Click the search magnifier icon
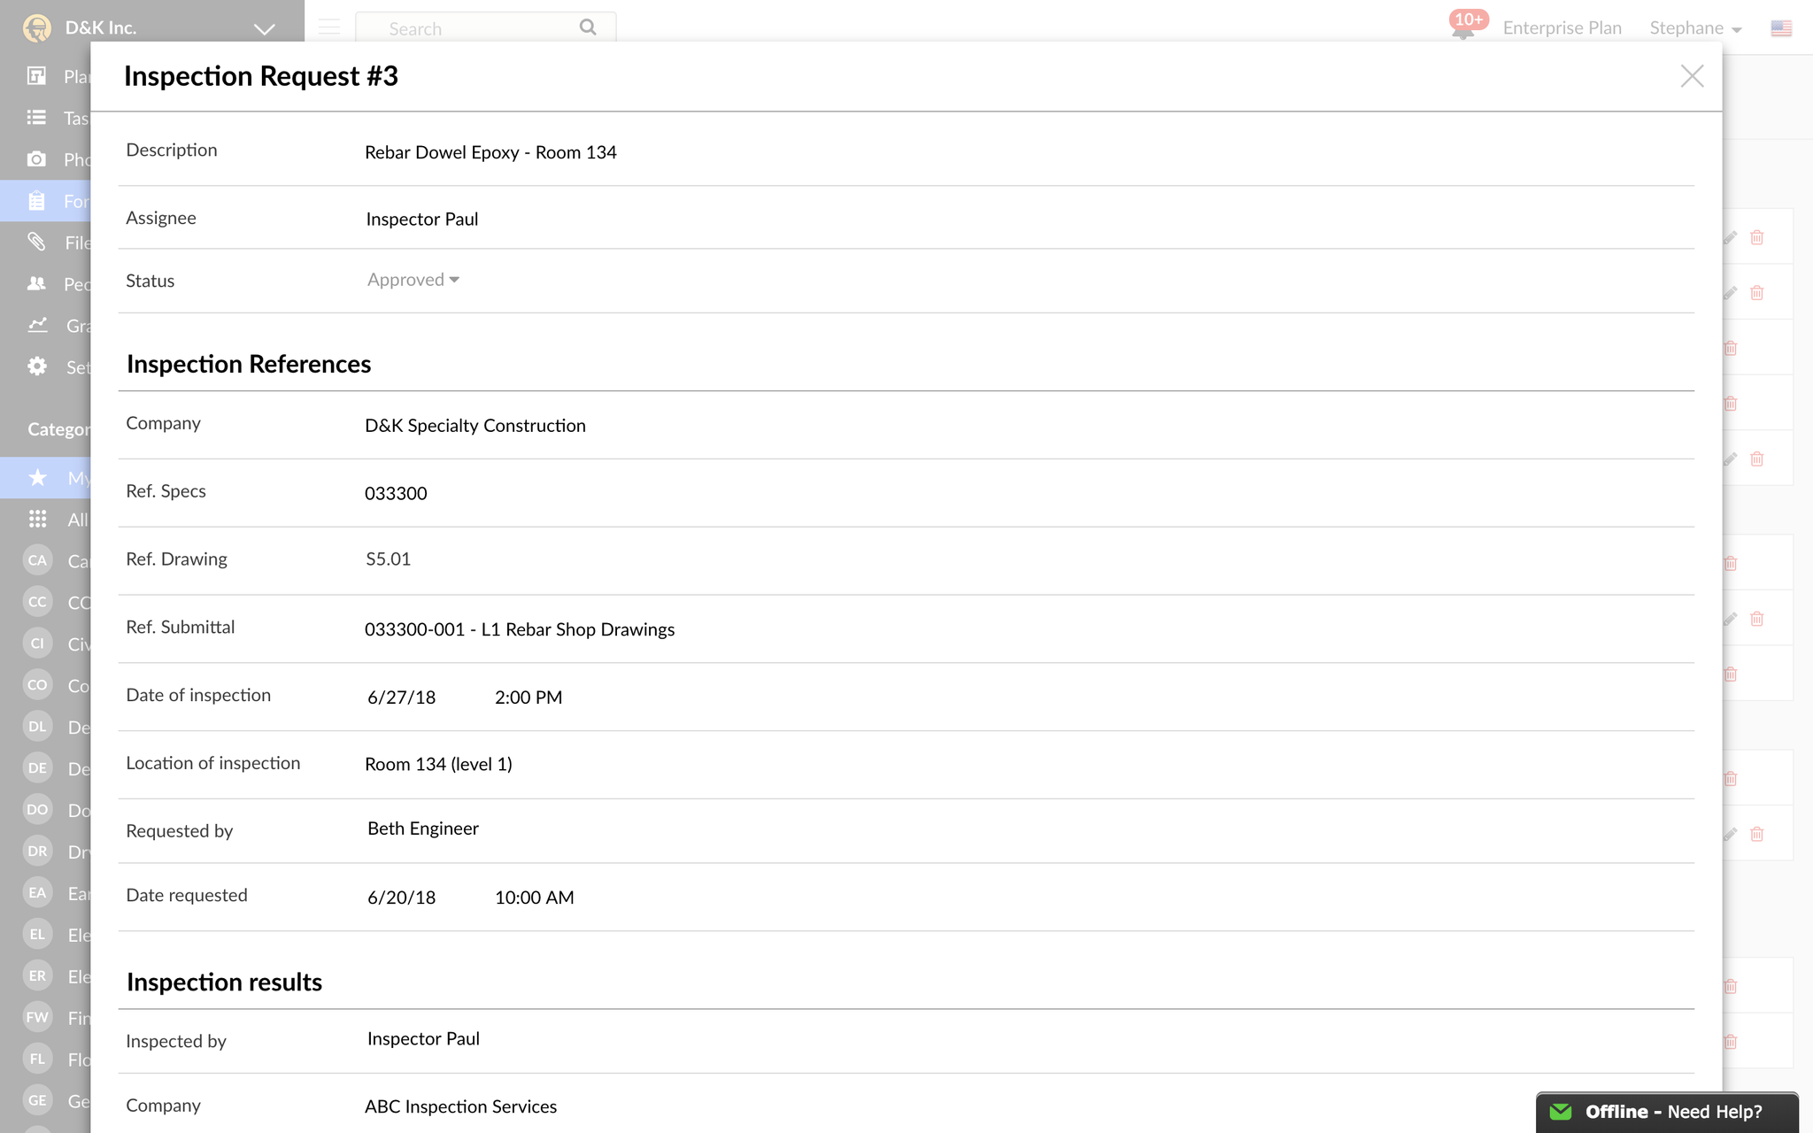The image size is (1813, 1133). coord(588,27)
